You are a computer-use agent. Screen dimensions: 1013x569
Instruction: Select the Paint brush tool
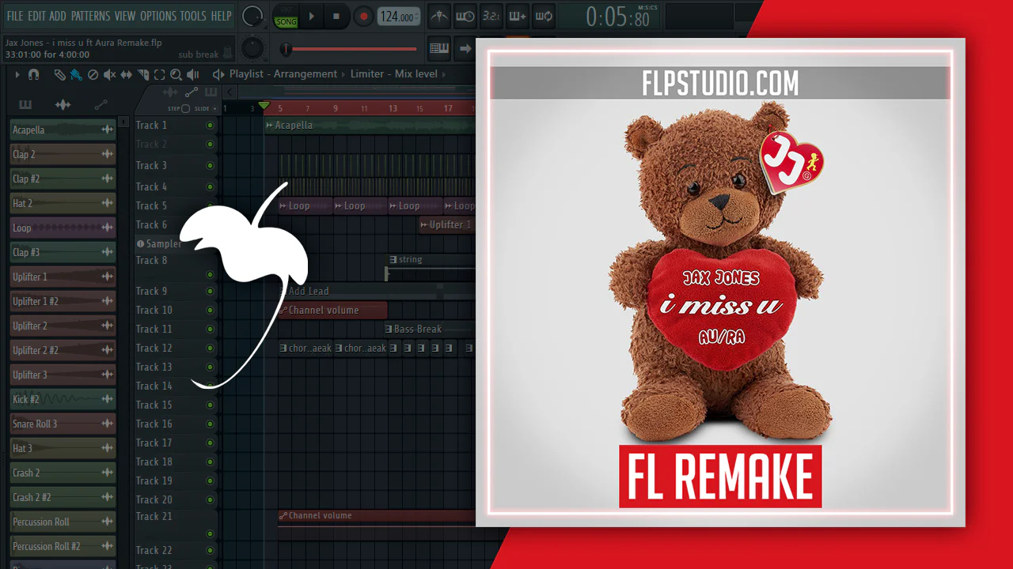(x=76, y=74)
